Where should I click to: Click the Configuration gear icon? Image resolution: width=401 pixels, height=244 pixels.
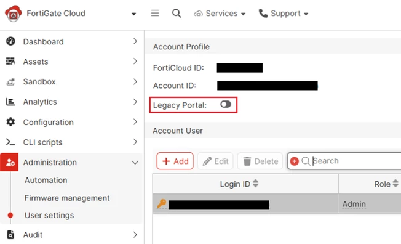pyautogui.click(x=10, y=122)
